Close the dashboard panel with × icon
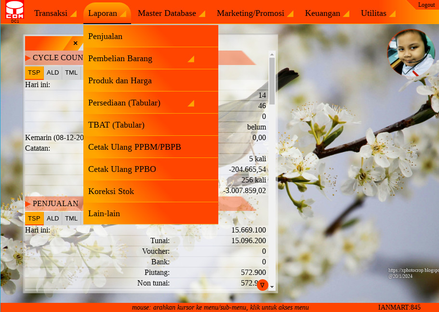This screenshot has width=439, height=312. point(75,43)
